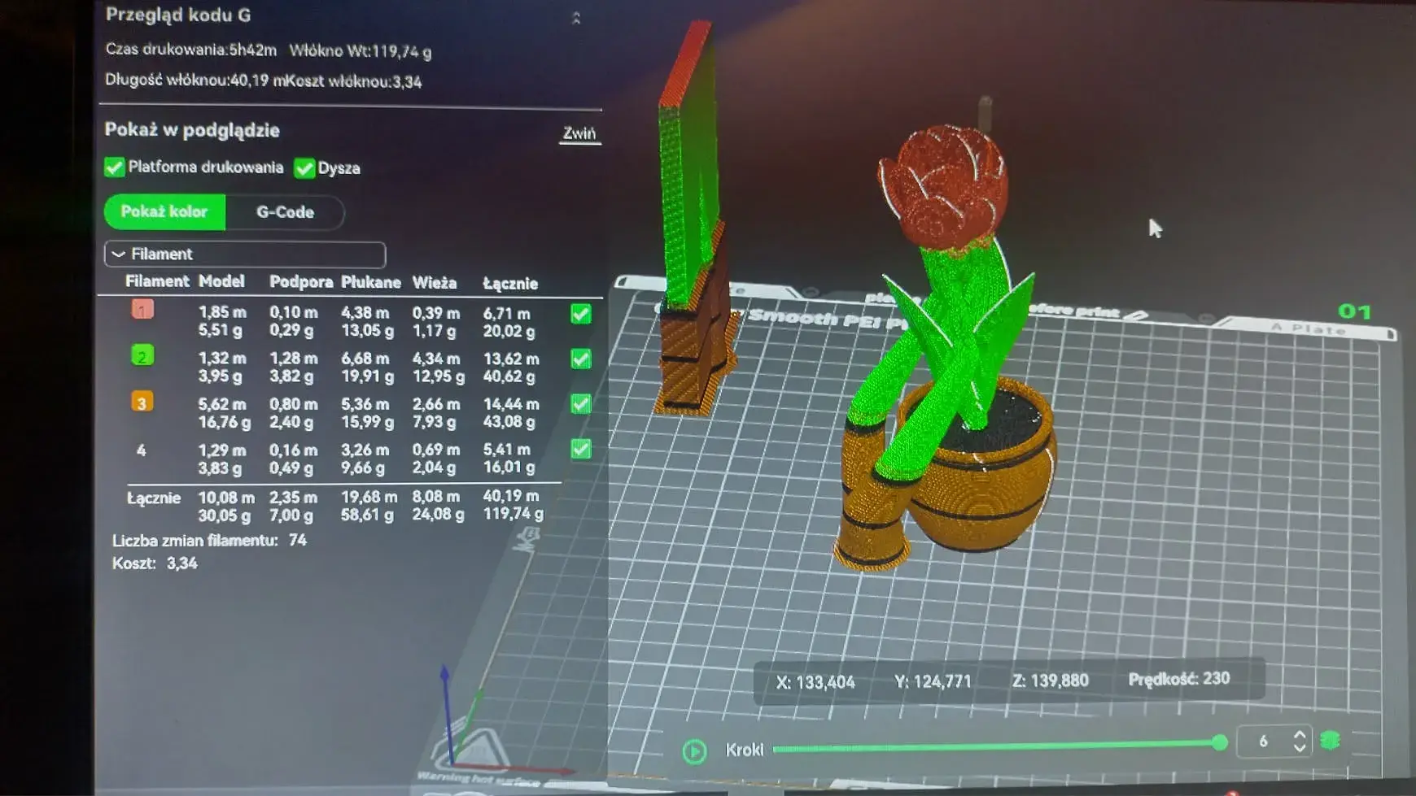Toggle filament 4 visibility checkbox
This screenshot has height=796, width=1416.
tap(581, 449)
